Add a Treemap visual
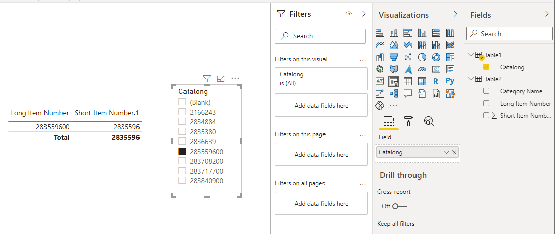This screenshot has width=555, height=234. click(450, 57)
